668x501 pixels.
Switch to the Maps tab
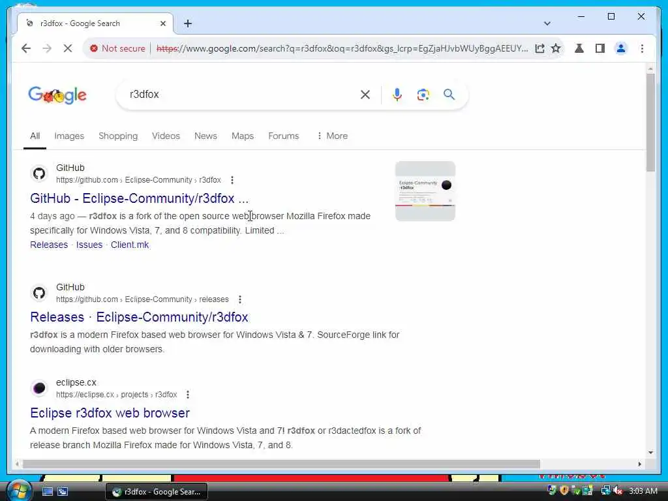pos(243,136)
